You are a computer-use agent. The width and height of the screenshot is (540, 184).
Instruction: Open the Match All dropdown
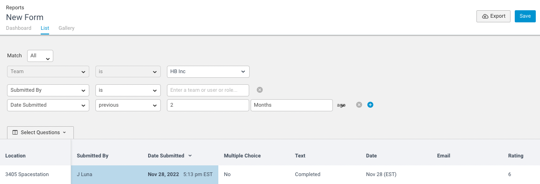click(x=40, y=56)
